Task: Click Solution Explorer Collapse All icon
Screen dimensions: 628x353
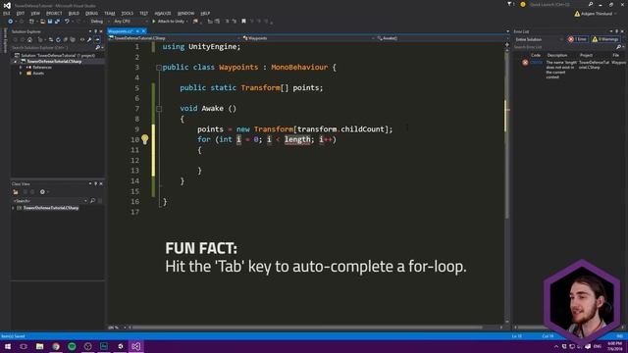Action: click(66, 39)
